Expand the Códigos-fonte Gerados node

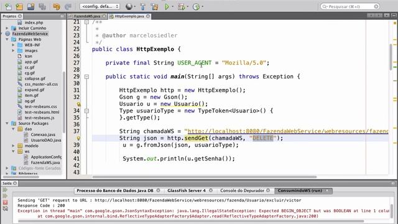(x=7, y=168)
